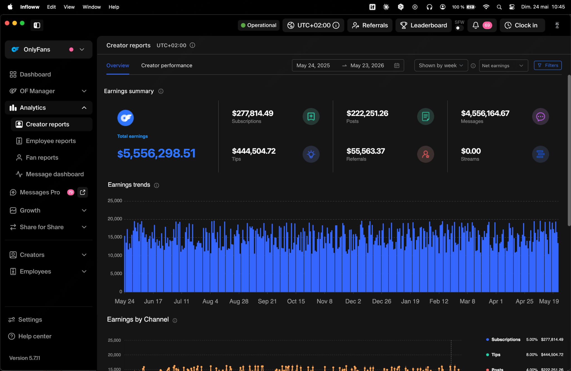Open Messages Pro in sidebar
The width and height of the screenshot is (571, 371).
[x=40, y=192]
